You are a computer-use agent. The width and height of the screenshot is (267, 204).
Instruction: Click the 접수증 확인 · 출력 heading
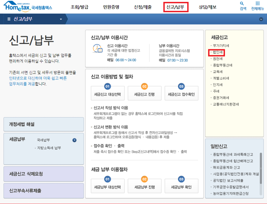pyautogui.click(x=109, y=146)
